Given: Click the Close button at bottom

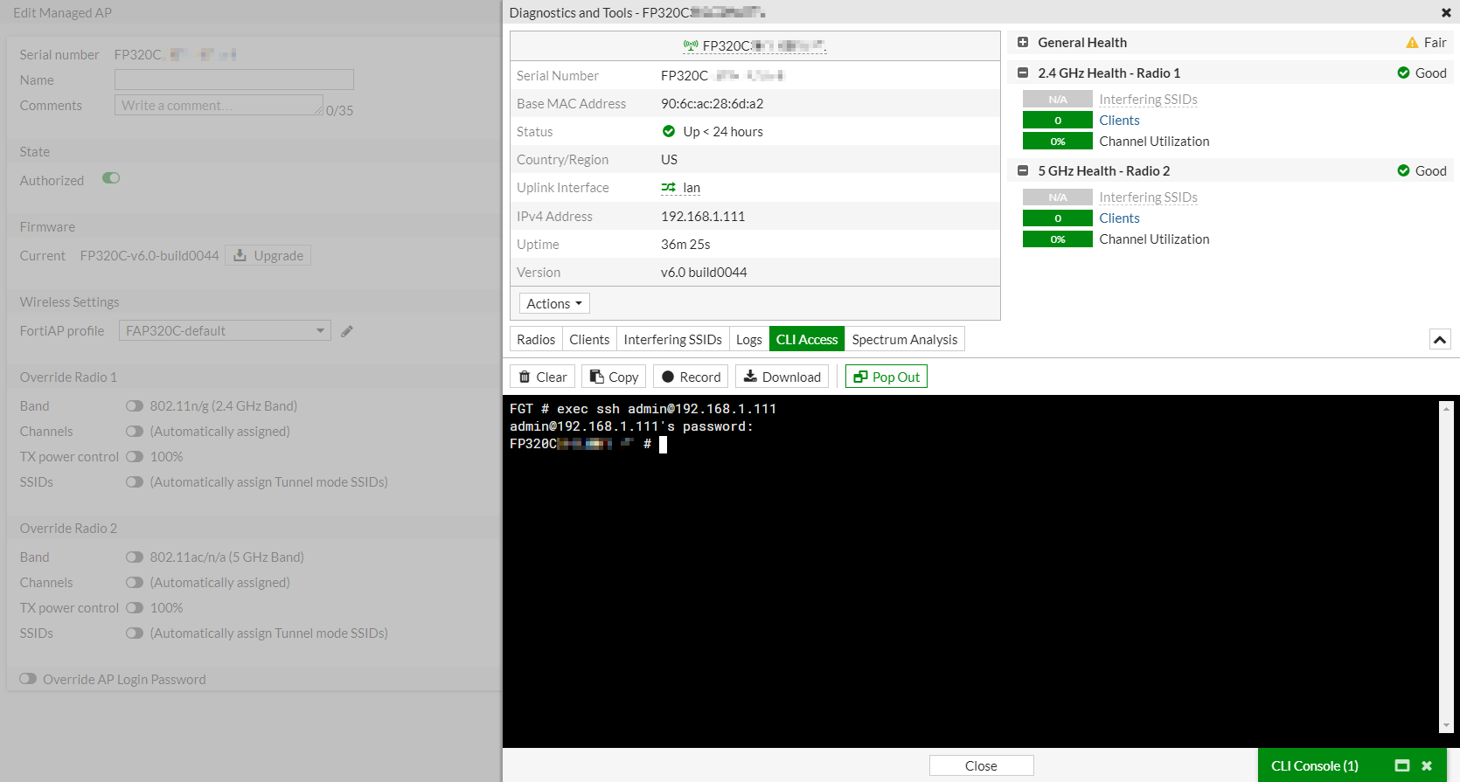Looking at the screenshot, I should point(981,765).
